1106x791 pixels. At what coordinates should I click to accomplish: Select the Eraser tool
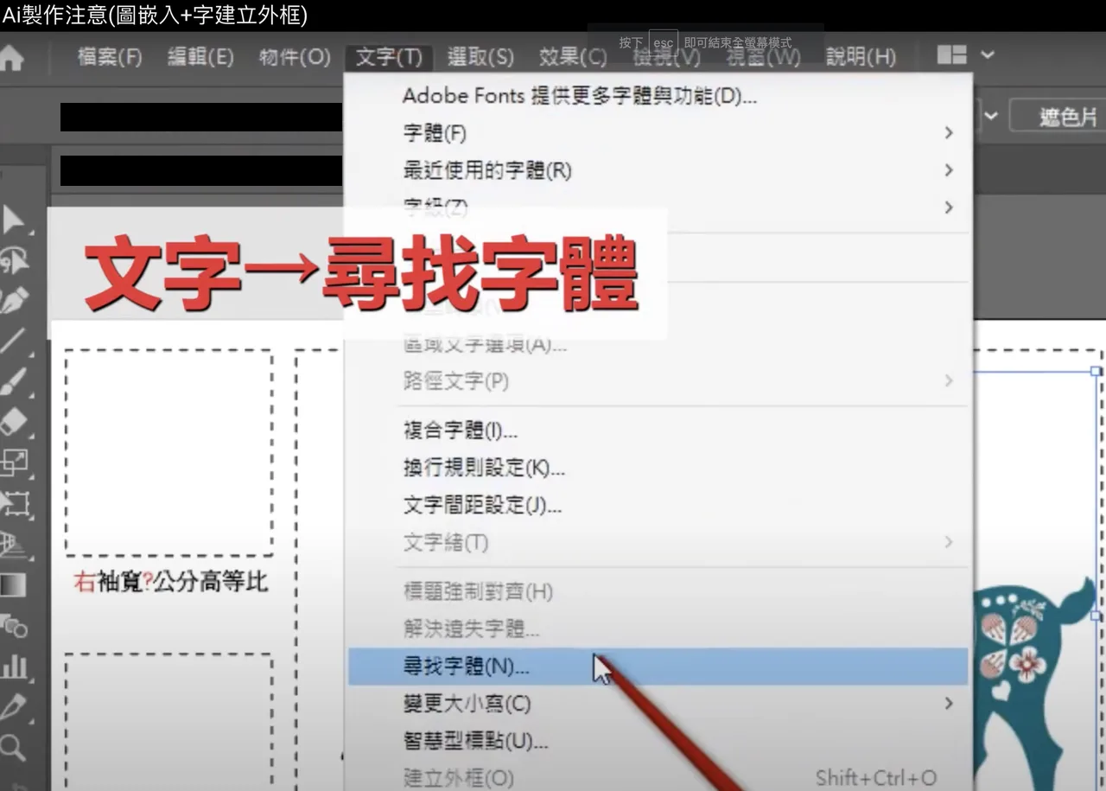13,422
